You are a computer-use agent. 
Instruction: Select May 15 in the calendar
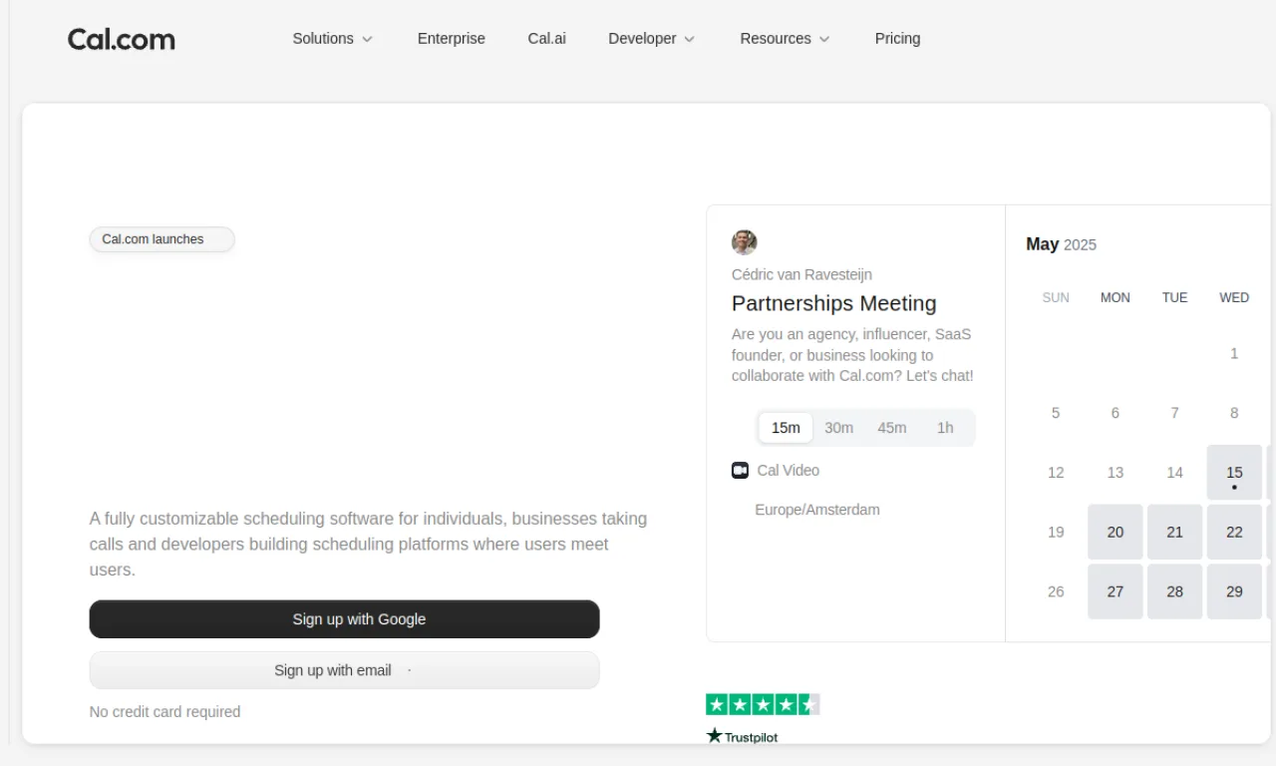(x=1234, y=473)
